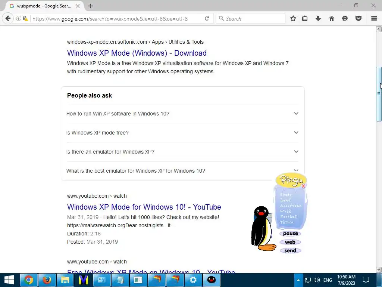Open the yellow M app in taskbar
This screenshot has width=382, height=287.
pyautogui.click(x=83, y=280)
